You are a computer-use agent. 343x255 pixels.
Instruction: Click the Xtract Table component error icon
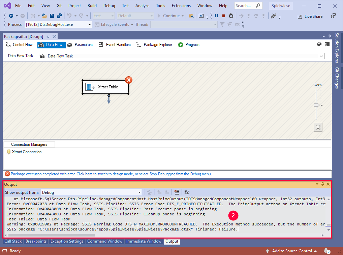point(128,80)
